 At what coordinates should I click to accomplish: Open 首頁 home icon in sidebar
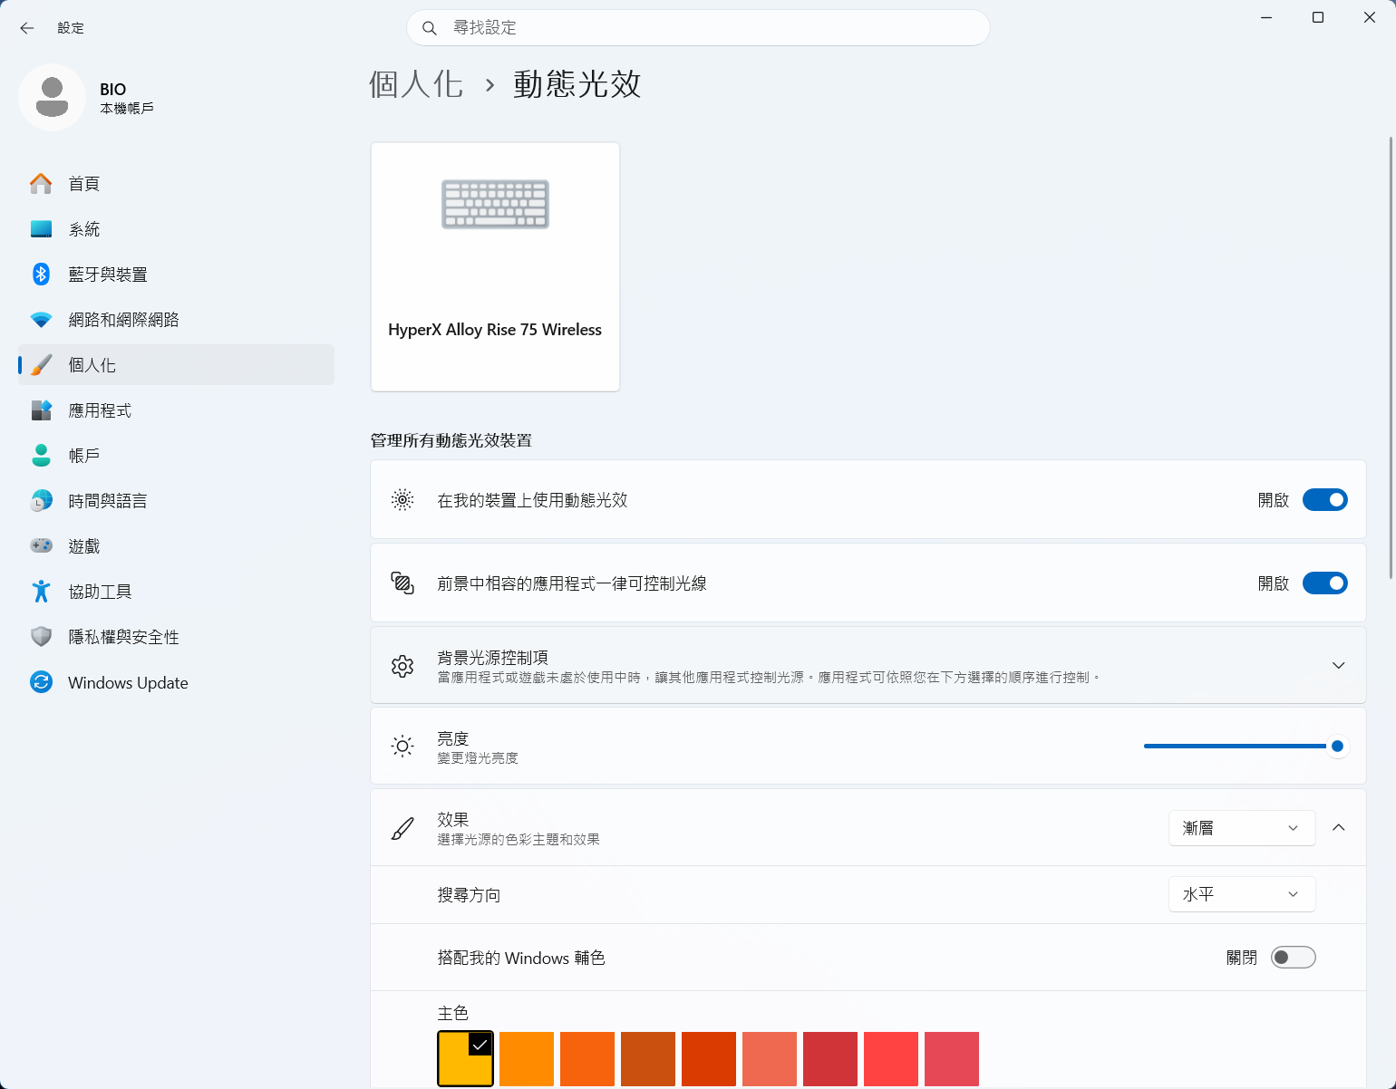click(x=41, y=184)
